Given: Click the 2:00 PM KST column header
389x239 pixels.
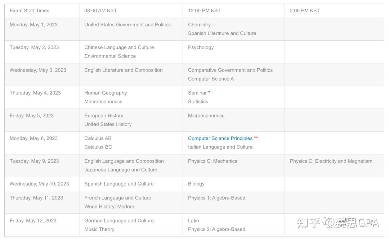Looking at the screenshot, I should coord(305,11).
